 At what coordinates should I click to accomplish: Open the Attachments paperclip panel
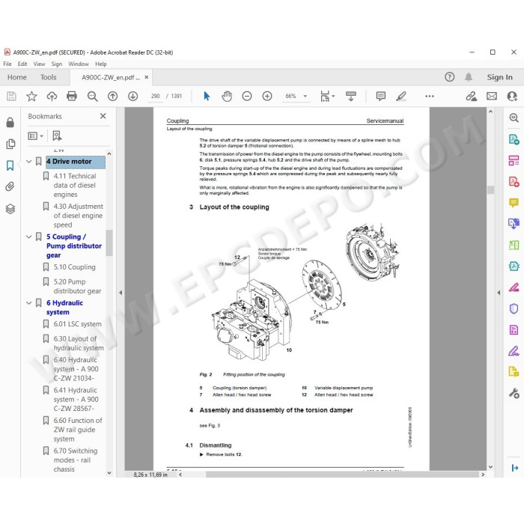pos(10,186)
